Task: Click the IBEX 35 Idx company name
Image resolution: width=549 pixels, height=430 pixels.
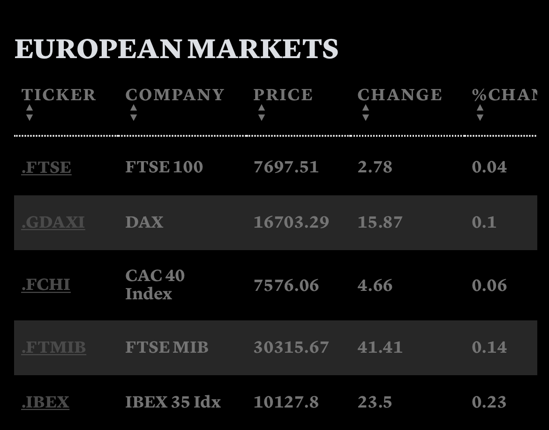Action: point(173,402)
